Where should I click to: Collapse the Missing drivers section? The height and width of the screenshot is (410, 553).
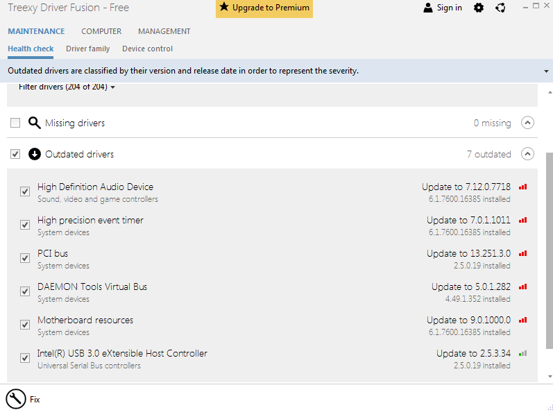(x=527, y=123)
